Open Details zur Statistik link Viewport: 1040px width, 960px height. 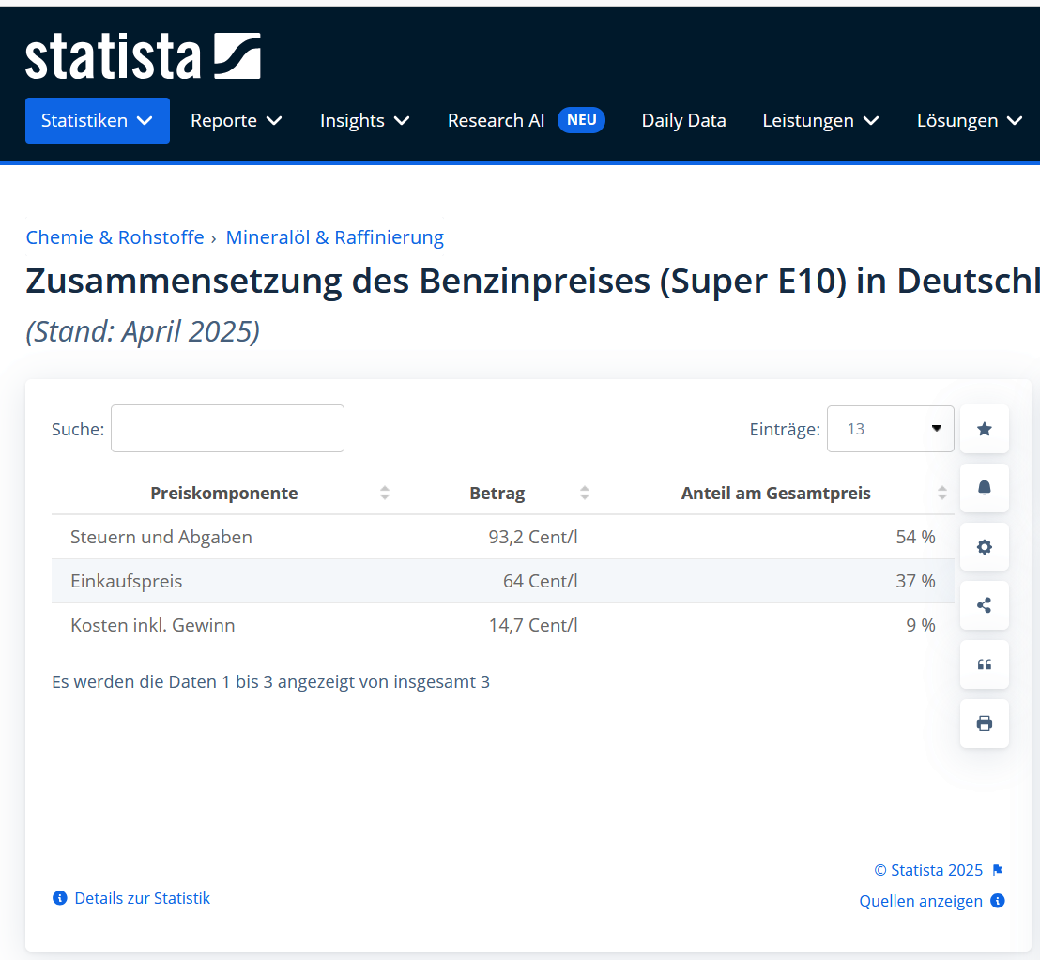(x=142, y=898)
